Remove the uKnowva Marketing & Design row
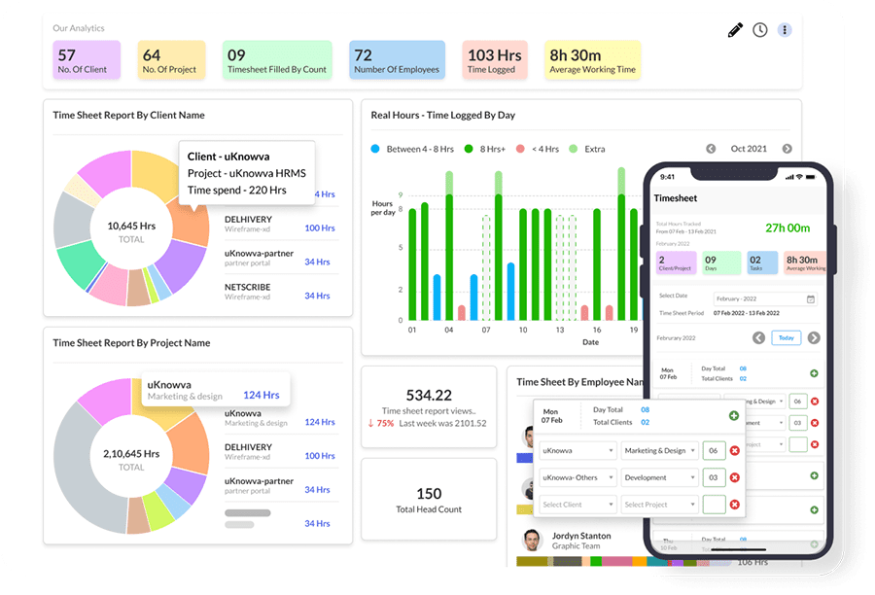 (x=734, y=450)
